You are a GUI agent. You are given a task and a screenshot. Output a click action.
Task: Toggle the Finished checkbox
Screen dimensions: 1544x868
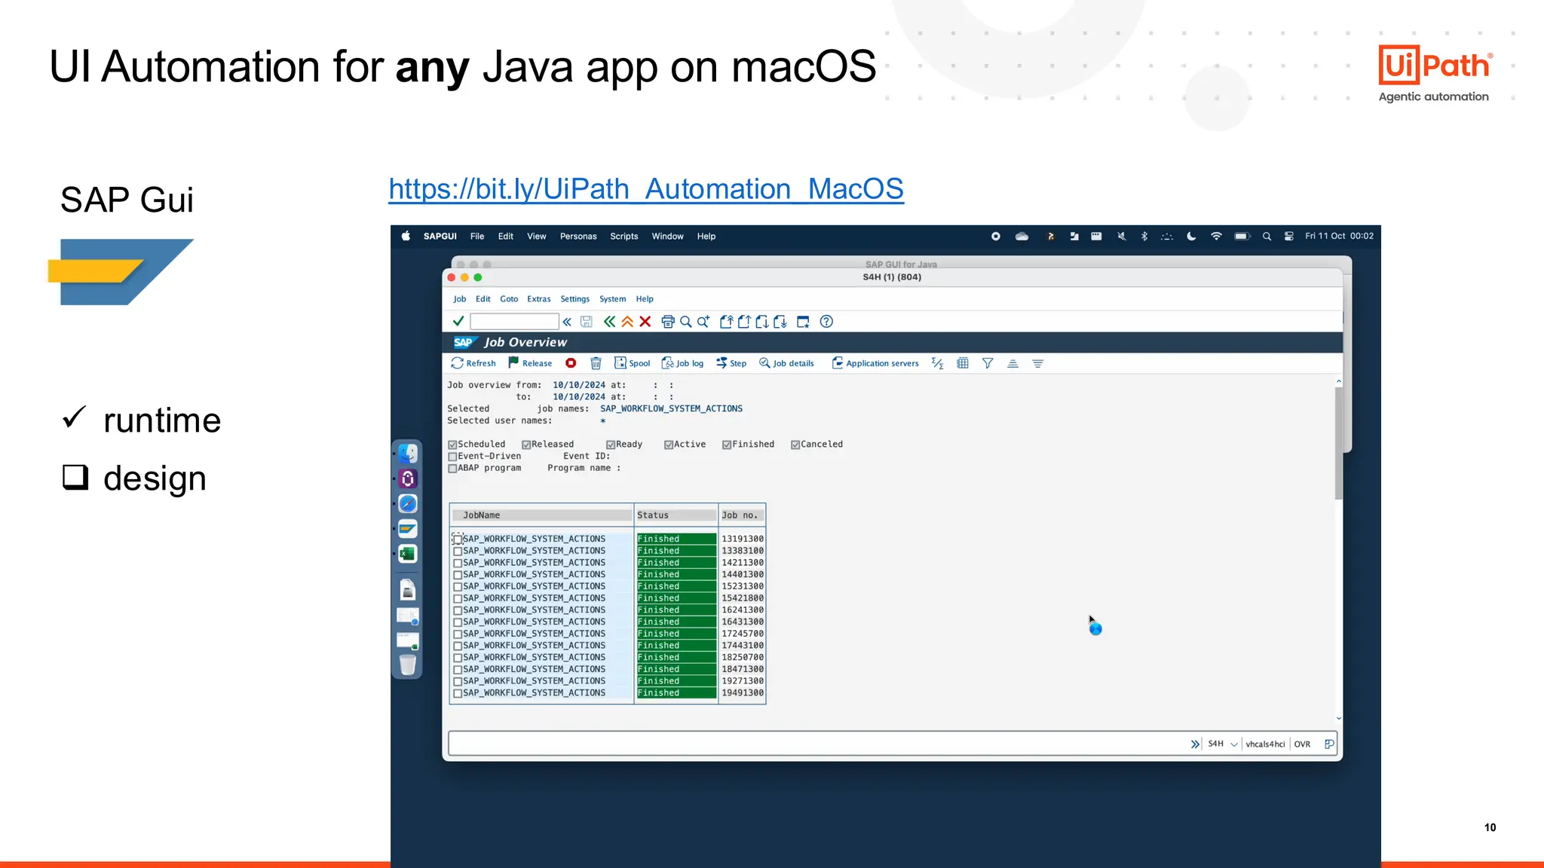point(727,445)
